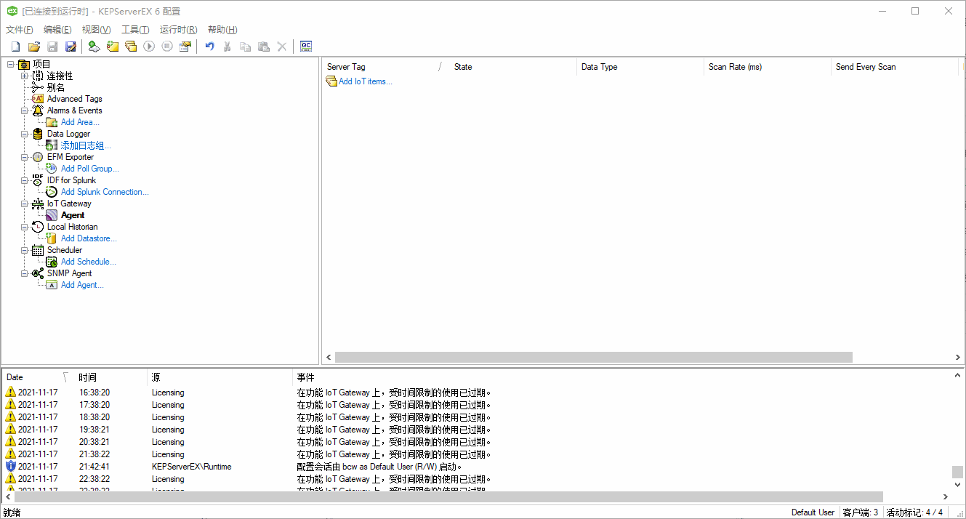
Task: Click the New Project toolbar icon
Action: [15, 47]
